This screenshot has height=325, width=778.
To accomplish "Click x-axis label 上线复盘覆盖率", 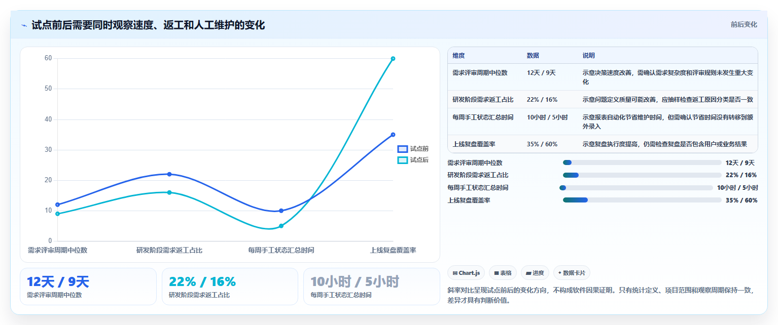I will pos(393,250).
